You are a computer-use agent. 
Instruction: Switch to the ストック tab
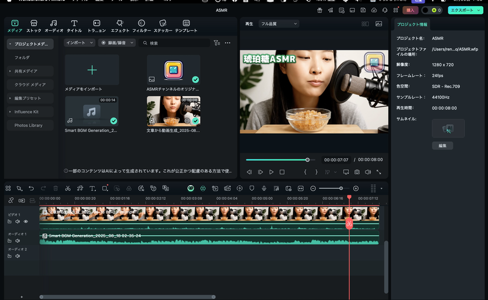click(x=34, y=26)
